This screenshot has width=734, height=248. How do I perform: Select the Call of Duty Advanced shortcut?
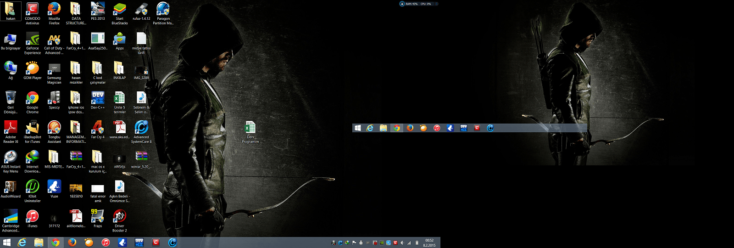54,43
